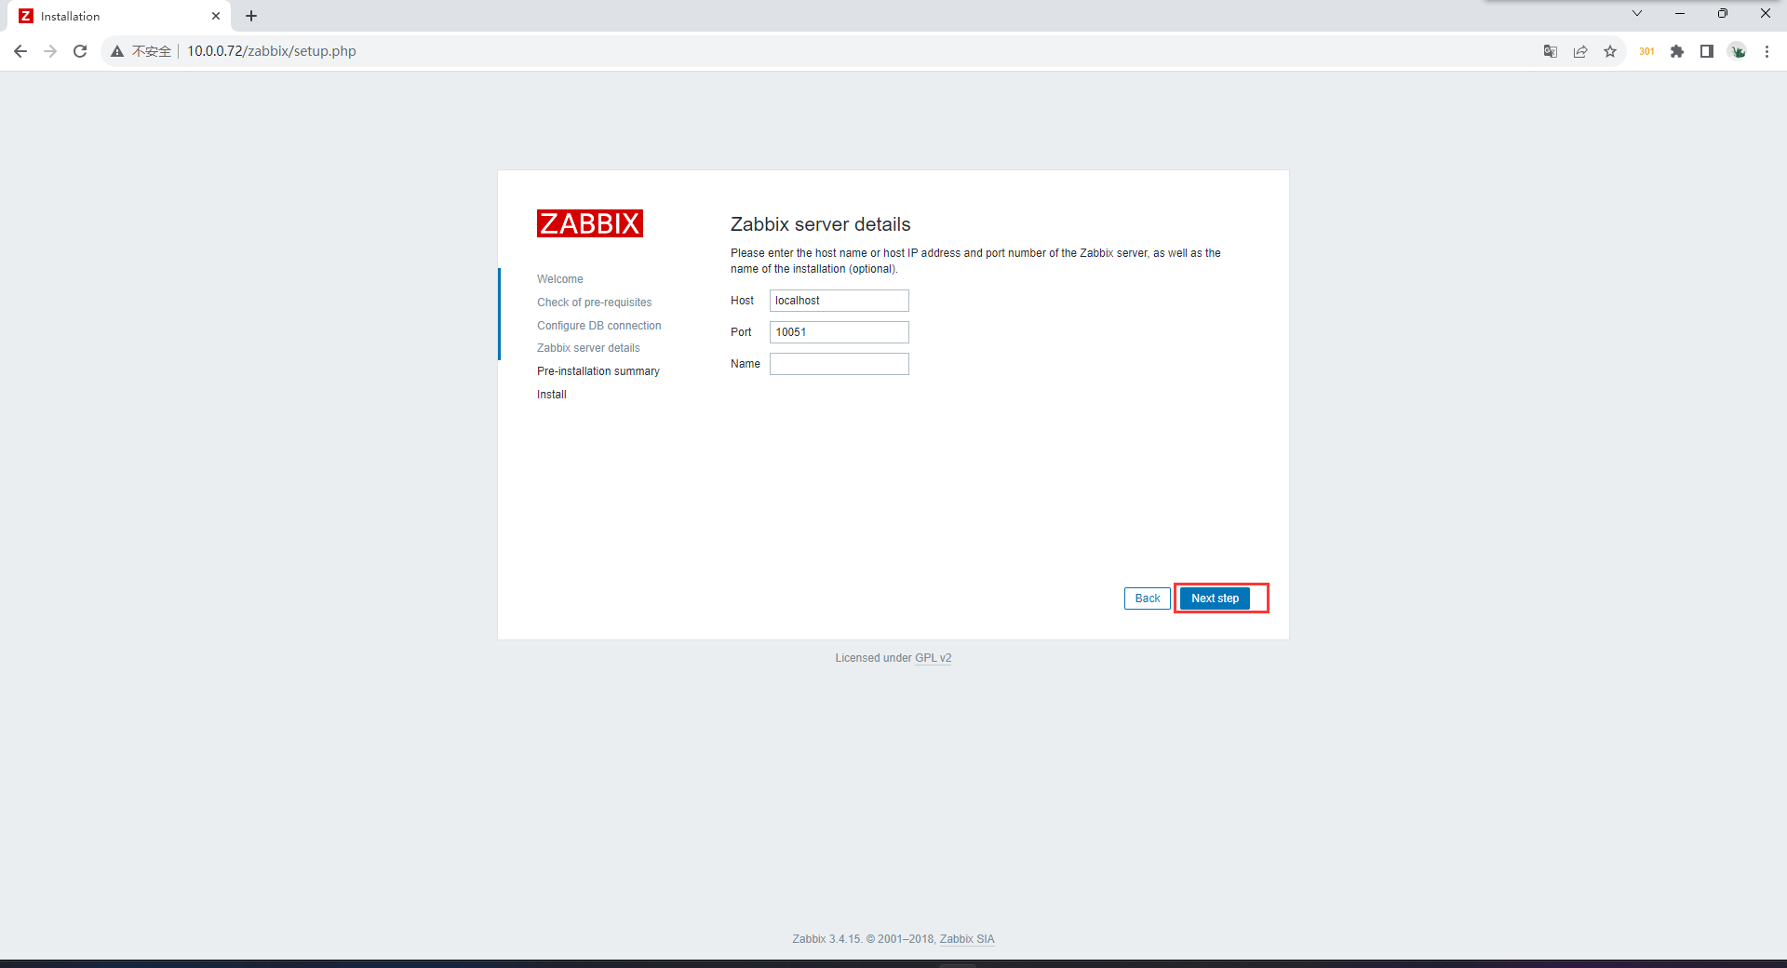Click the Name input field
The image size is (1787, 968).
pos(840,364)
